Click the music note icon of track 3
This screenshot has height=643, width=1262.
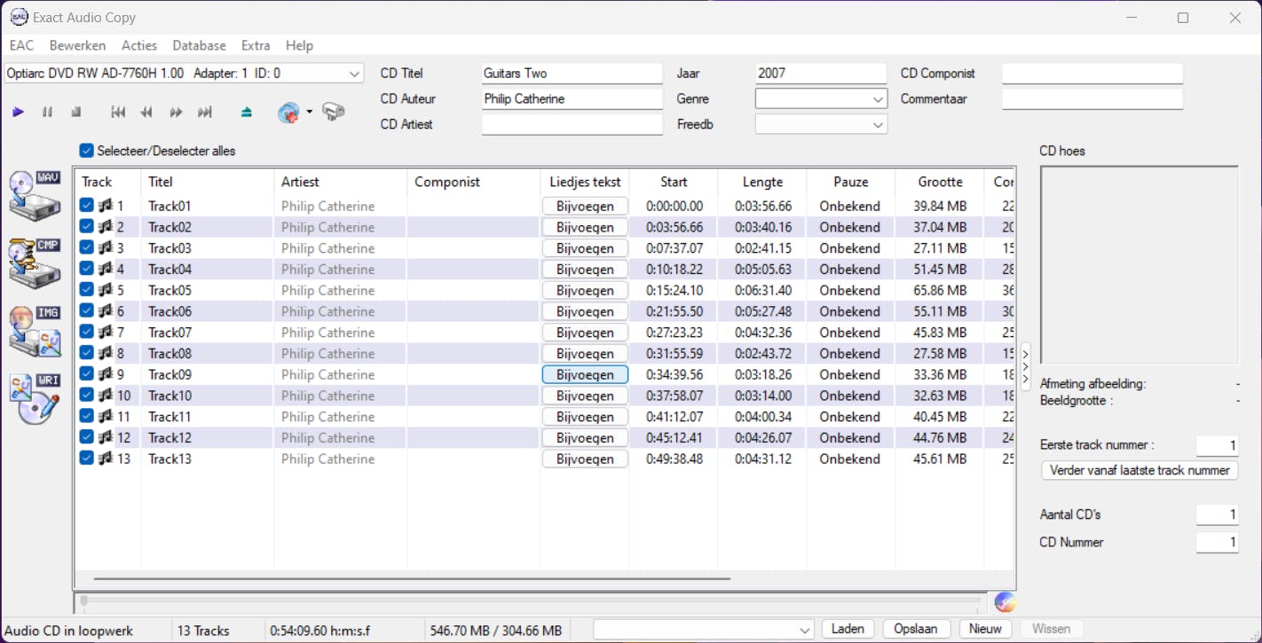click(106, 247)
